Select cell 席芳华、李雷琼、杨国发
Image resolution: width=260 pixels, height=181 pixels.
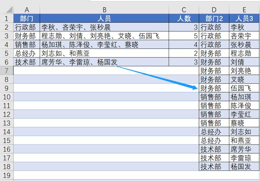coord(104,62)
